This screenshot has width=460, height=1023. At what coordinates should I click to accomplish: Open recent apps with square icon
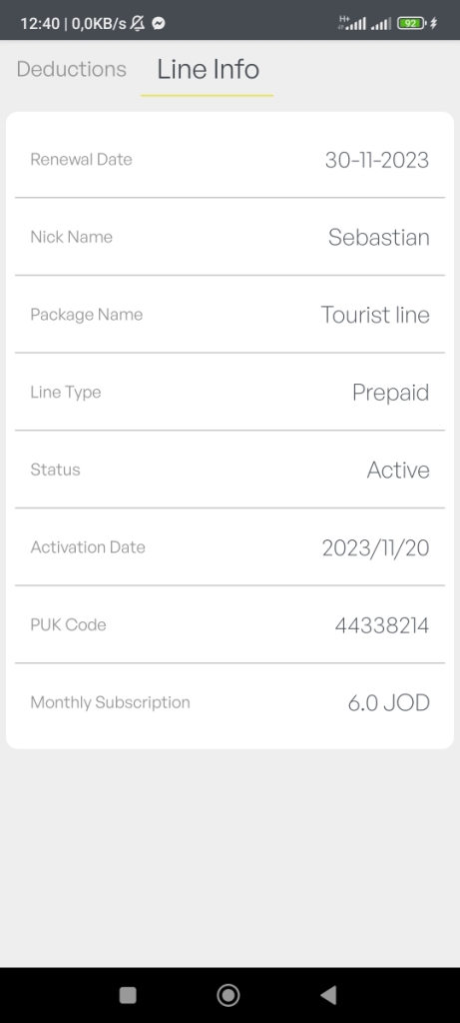(128, 995)
